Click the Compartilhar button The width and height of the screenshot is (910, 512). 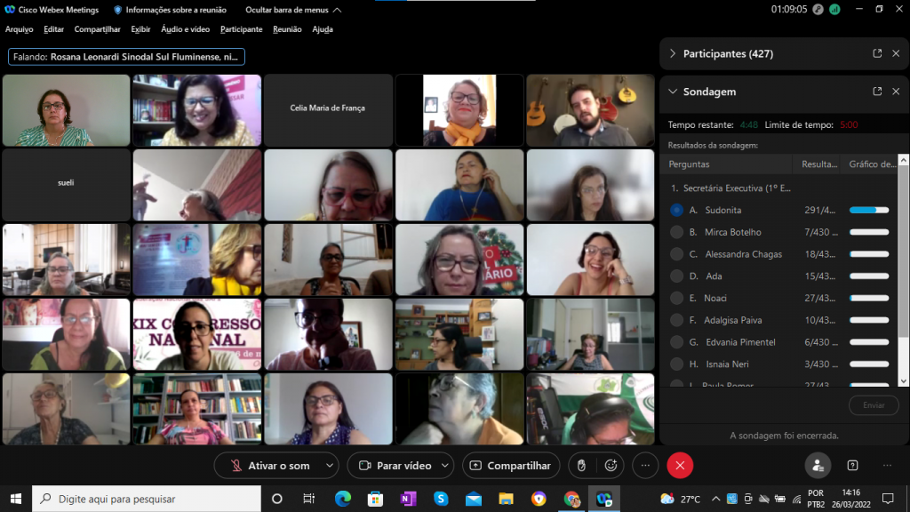[511, 465]
